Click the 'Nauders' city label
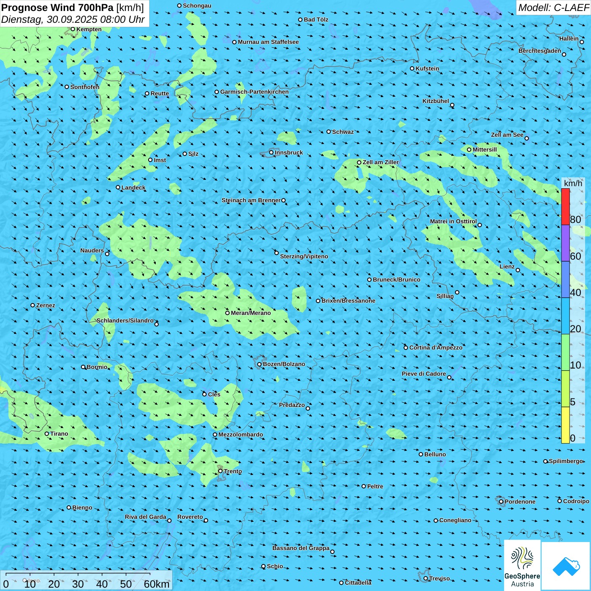This screenshot has width=591, height=591. click(x=92, y=250)
